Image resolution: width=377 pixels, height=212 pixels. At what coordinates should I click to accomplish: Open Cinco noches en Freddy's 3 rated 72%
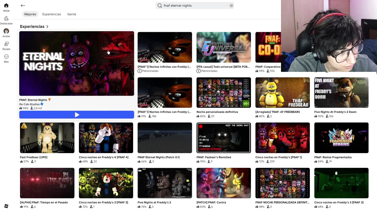(x=106, y=183)
